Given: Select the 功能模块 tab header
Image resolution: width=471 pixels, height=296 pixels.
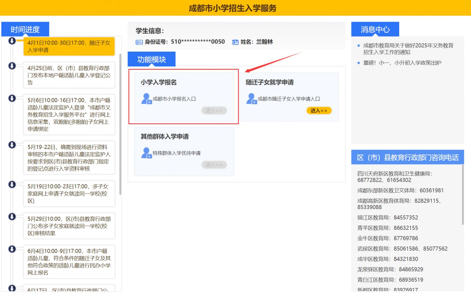Looking at the screenshot, I should click(152, 59).
